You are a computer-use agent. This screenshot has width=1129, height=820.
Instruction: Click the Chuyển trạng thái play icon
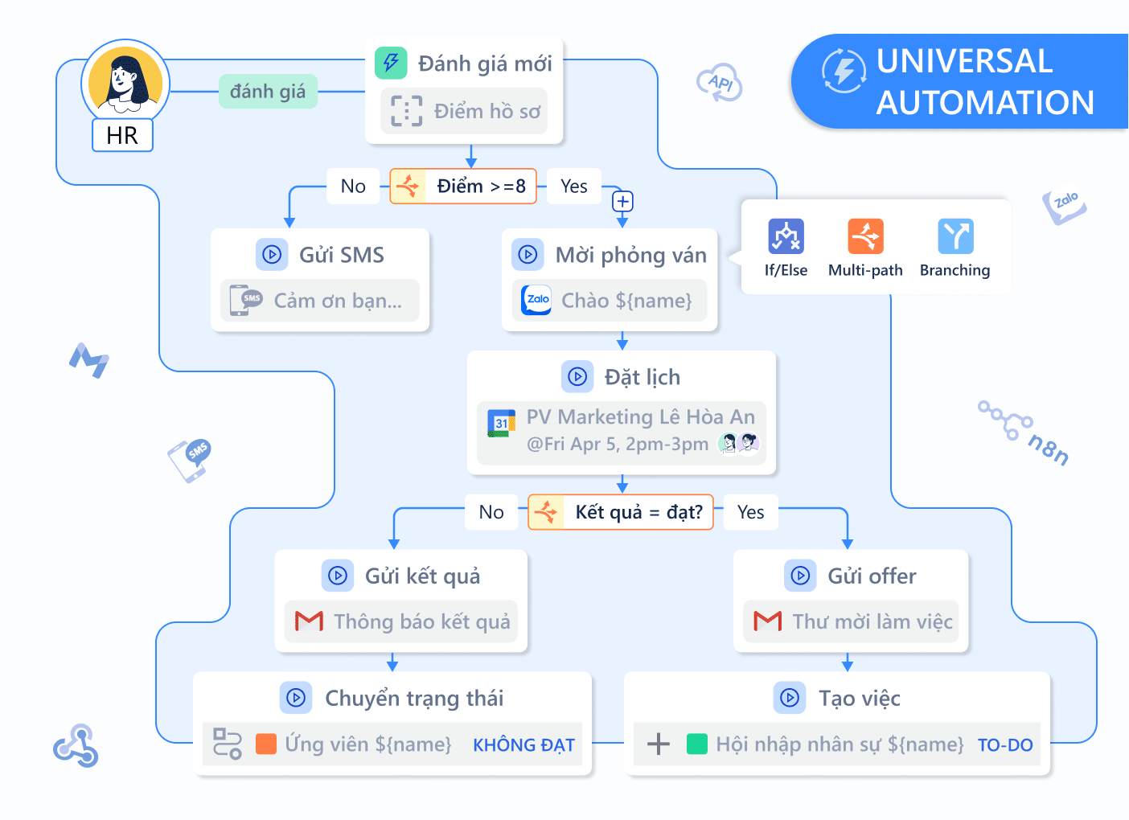click(296, 698)
